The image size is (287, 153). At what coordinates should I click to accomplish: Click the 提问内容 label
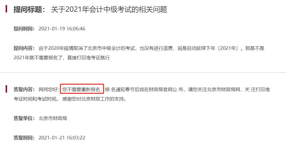pos(24,48)
